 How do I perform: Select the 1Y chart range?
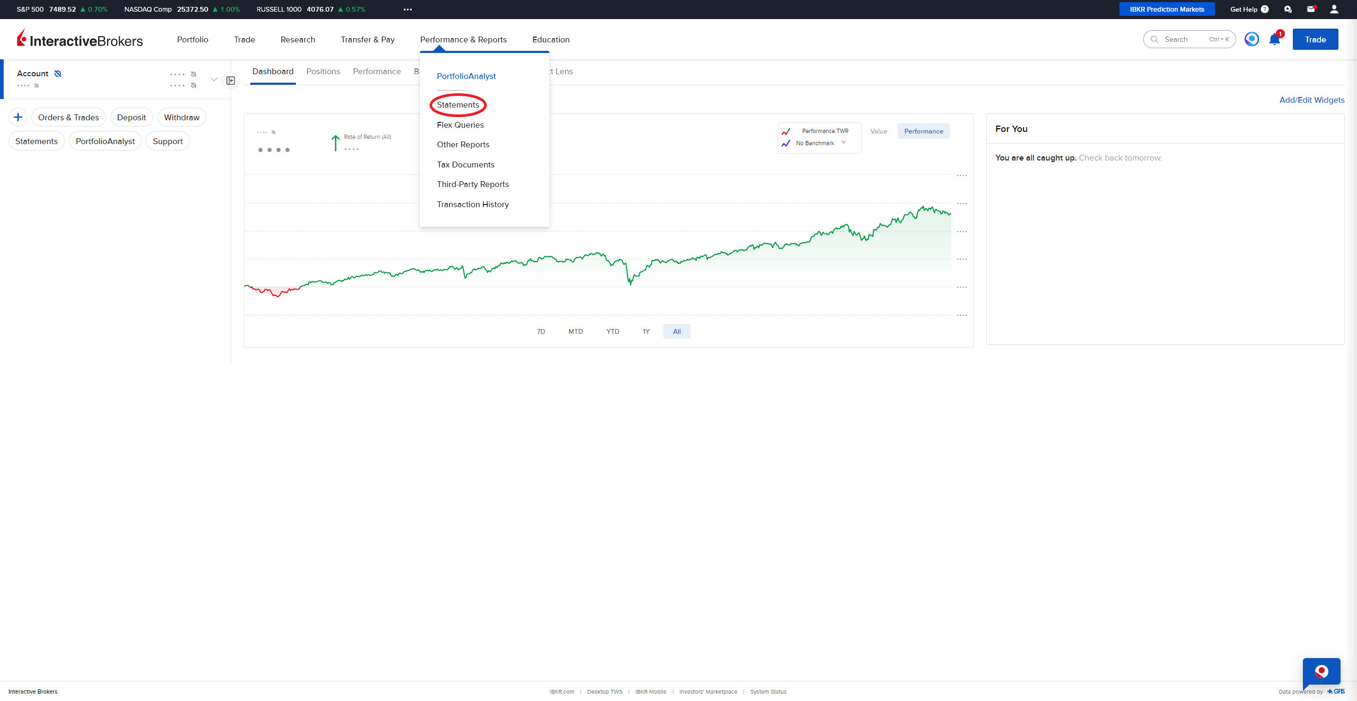tap(646, 332)
